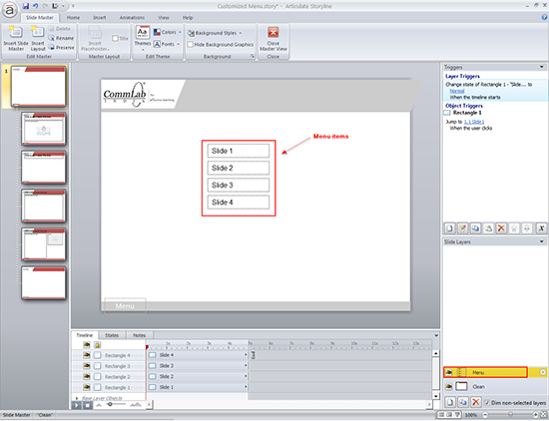Enable the Hide Background Graphics checkbox
Screen dimensions: 549x421
click(190, 45)
